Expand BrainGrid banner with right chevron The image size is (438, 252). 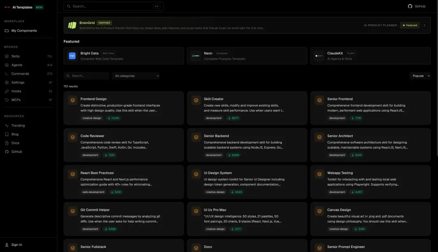[x=424, y=25]
